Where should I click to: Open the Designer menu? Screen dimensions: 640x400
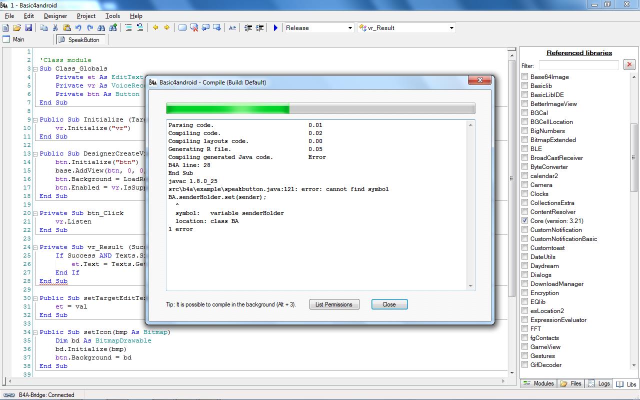[x=55, y=16]
